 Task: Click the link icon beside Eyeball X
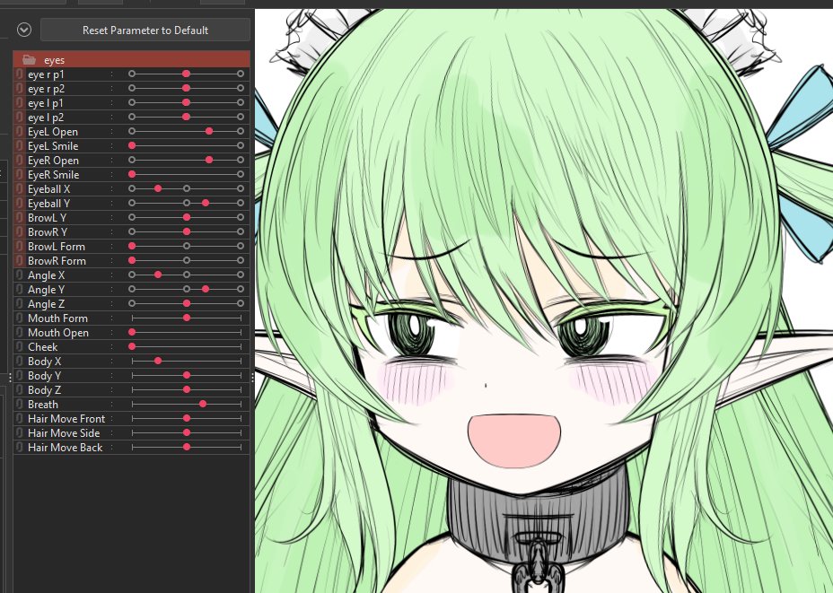20,189
